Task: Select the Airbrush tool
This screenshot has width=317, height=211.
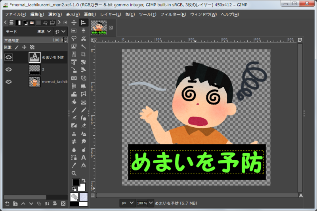Action: pyautogui.click(x=74, y=118)
